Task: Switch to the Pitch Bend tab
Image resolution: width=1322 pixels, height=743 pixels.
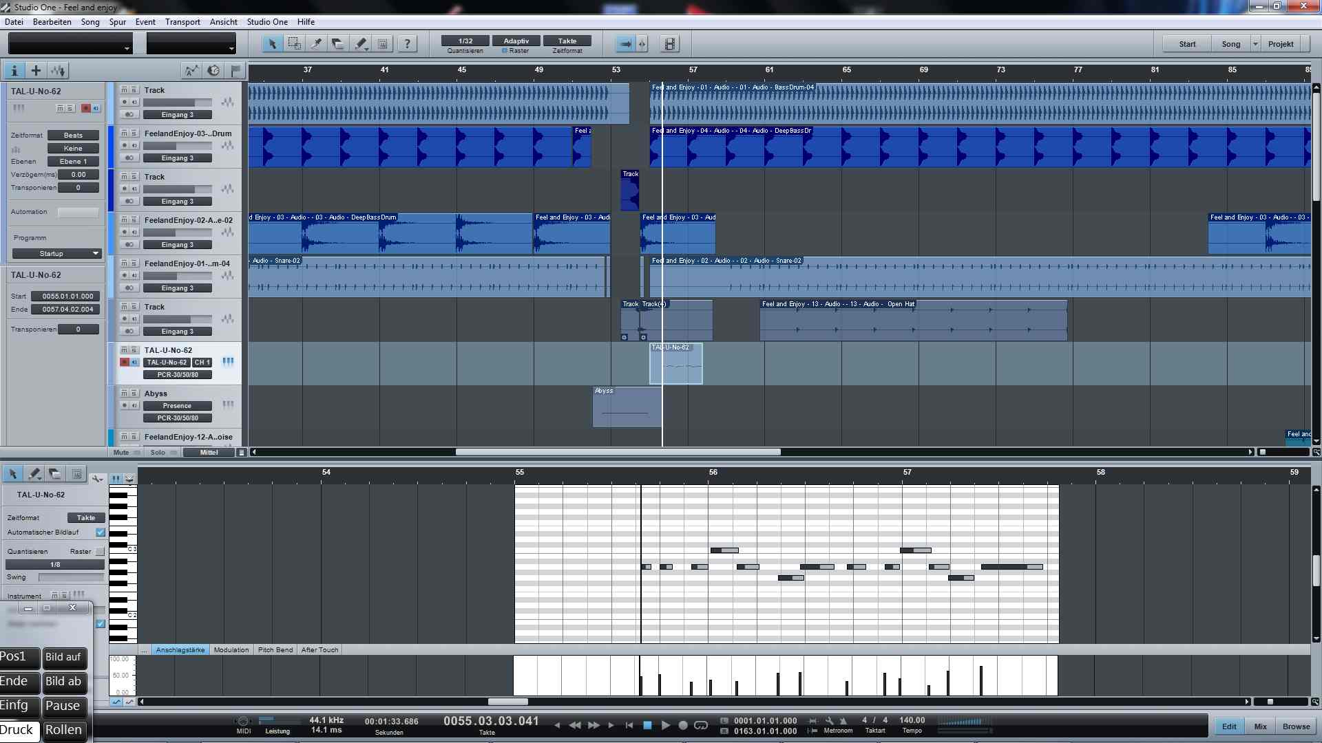Action: click(275, 650)
